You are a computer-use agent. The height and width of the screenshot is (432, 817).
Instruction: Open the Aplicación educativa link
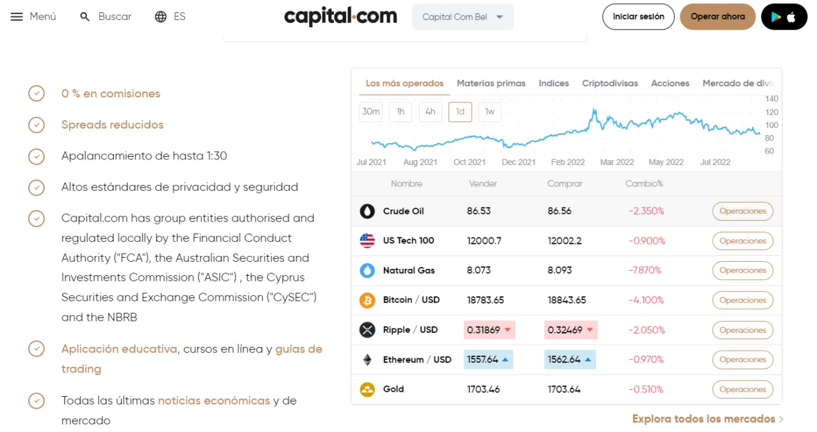[x=119, y=349]
